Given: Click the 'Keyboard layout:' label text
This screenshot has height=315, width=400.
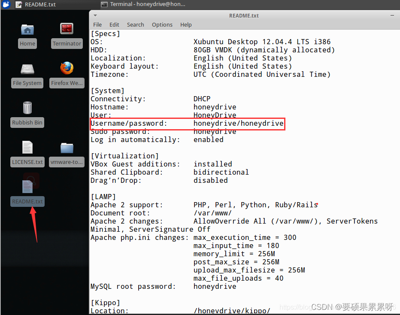Looking at the screenshot, I should click(125, 67).
